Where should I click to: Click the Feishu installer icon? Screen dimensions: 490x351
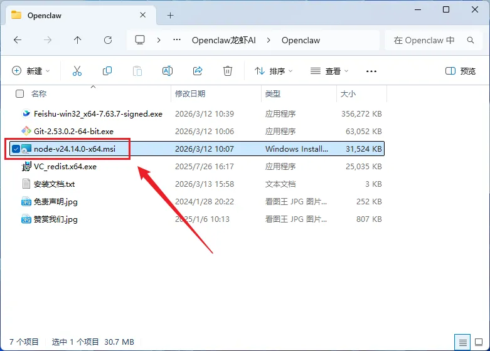click(26, 113)
